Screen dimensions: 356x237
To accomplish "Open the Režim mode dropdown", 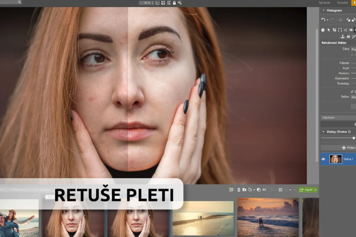I will (x=353, y=97).
